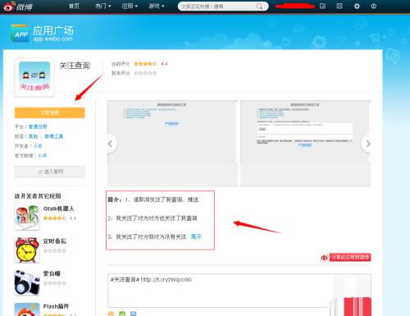Show the next screenshot with right arrow
The width and height of the screenshot is (410, 316).
[367, 144]
